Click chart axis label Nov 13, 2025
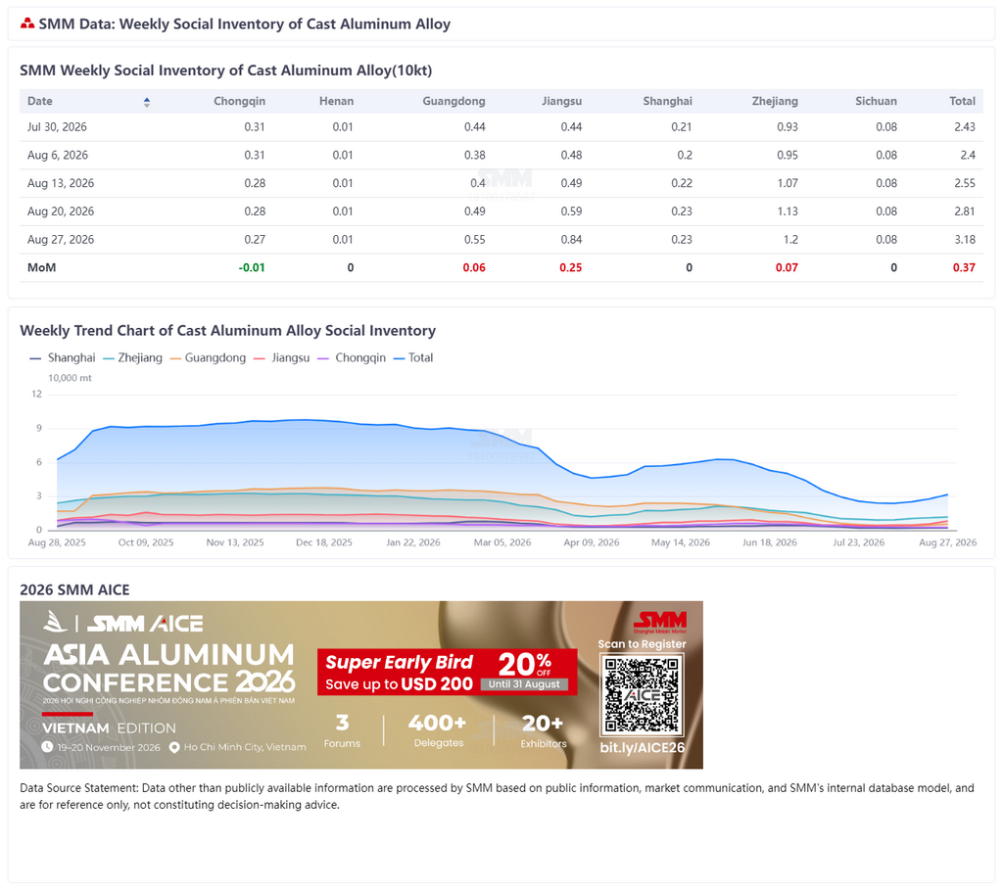 (235, 542)
